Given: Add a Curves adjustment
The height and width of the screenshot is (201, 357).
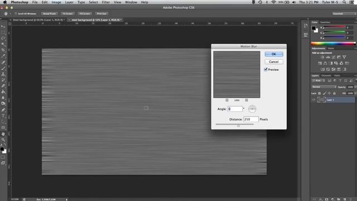Looking at the screenshot, I should (334, 57).
